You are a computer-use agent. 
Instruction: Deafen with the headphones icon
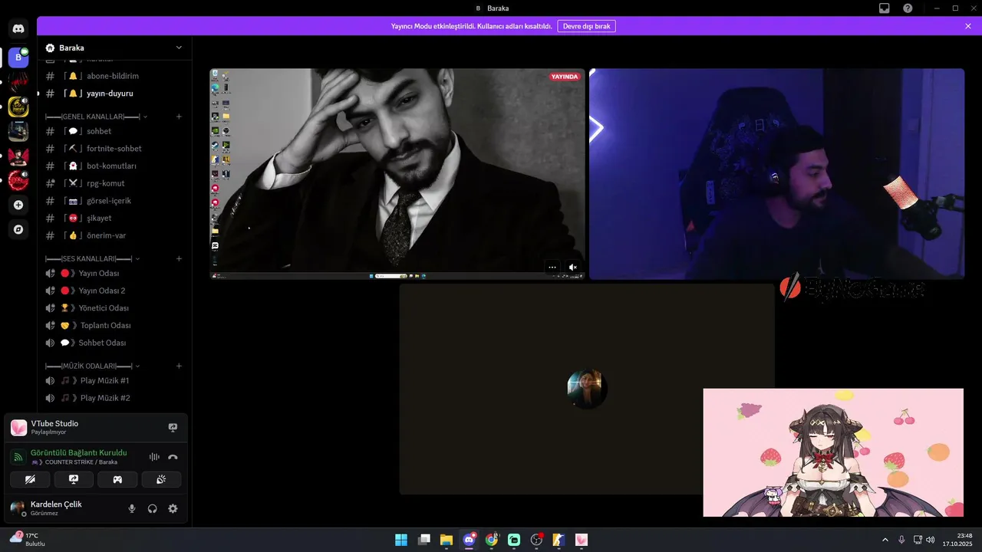152,508
